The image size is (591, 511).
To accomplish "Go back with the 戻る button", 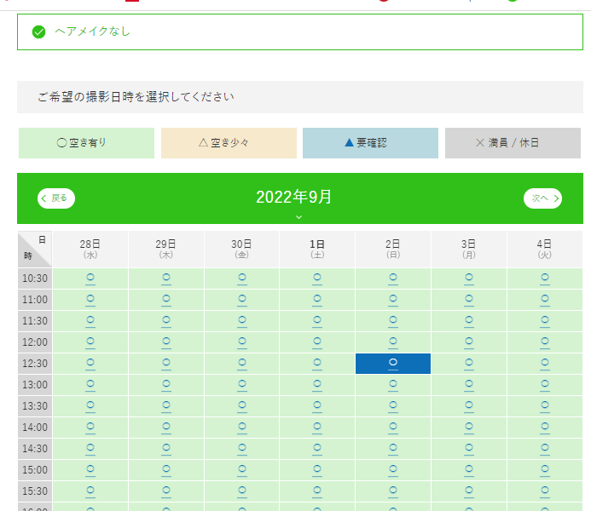I will tap(56, 198).
